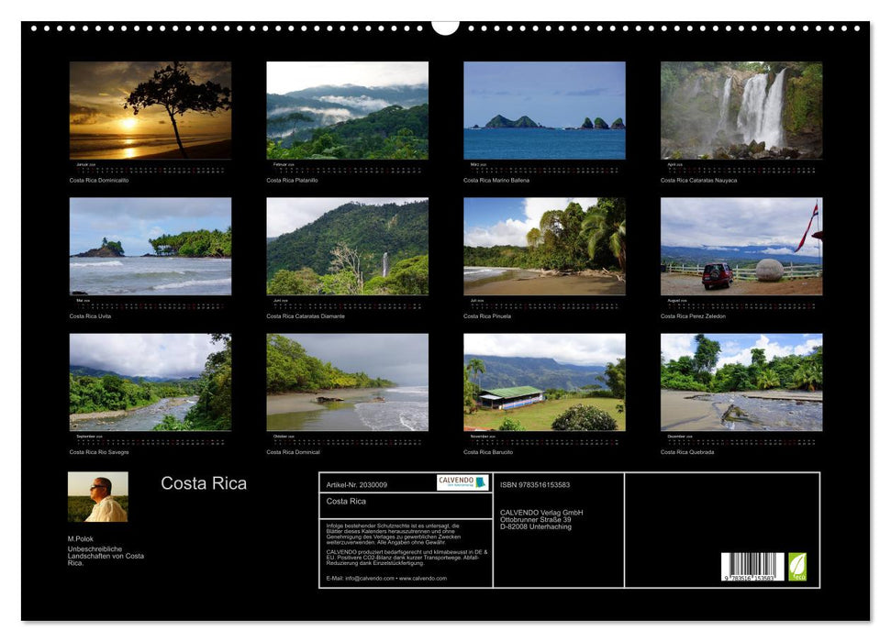Viewport: 891px width, 642px height.
Task: Click the ISBN 9783516153583 number
Action: point(537,485)
